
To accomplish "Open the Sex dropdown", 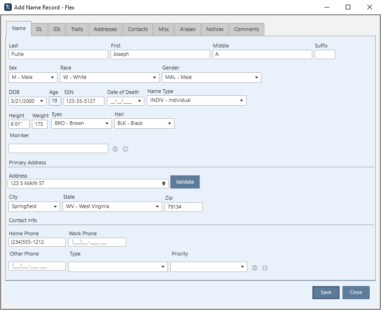I will pos(33,77).
